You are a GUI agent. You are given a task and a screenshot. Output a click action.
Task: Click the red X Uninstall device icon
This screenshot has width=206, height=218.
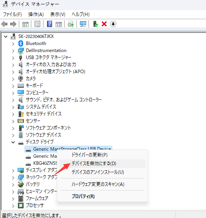pos(104,24)
